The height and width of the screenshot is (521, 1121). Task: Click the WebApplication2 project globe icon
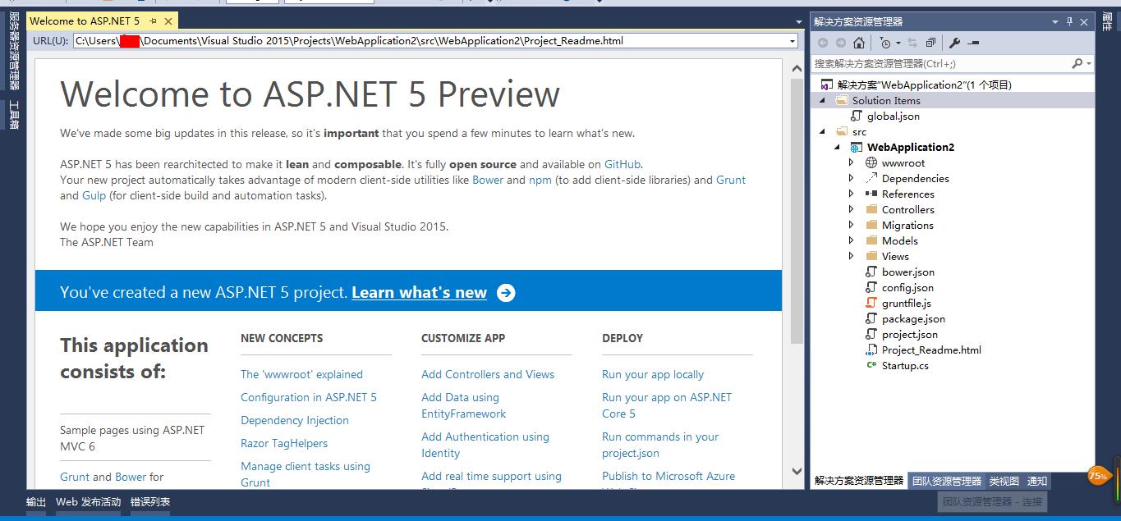[x=856, y=147]
